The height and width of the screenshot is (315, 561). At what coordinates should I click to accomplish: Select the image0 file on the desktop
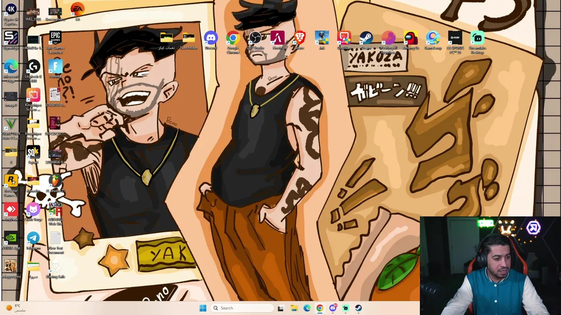pos(11,98)
